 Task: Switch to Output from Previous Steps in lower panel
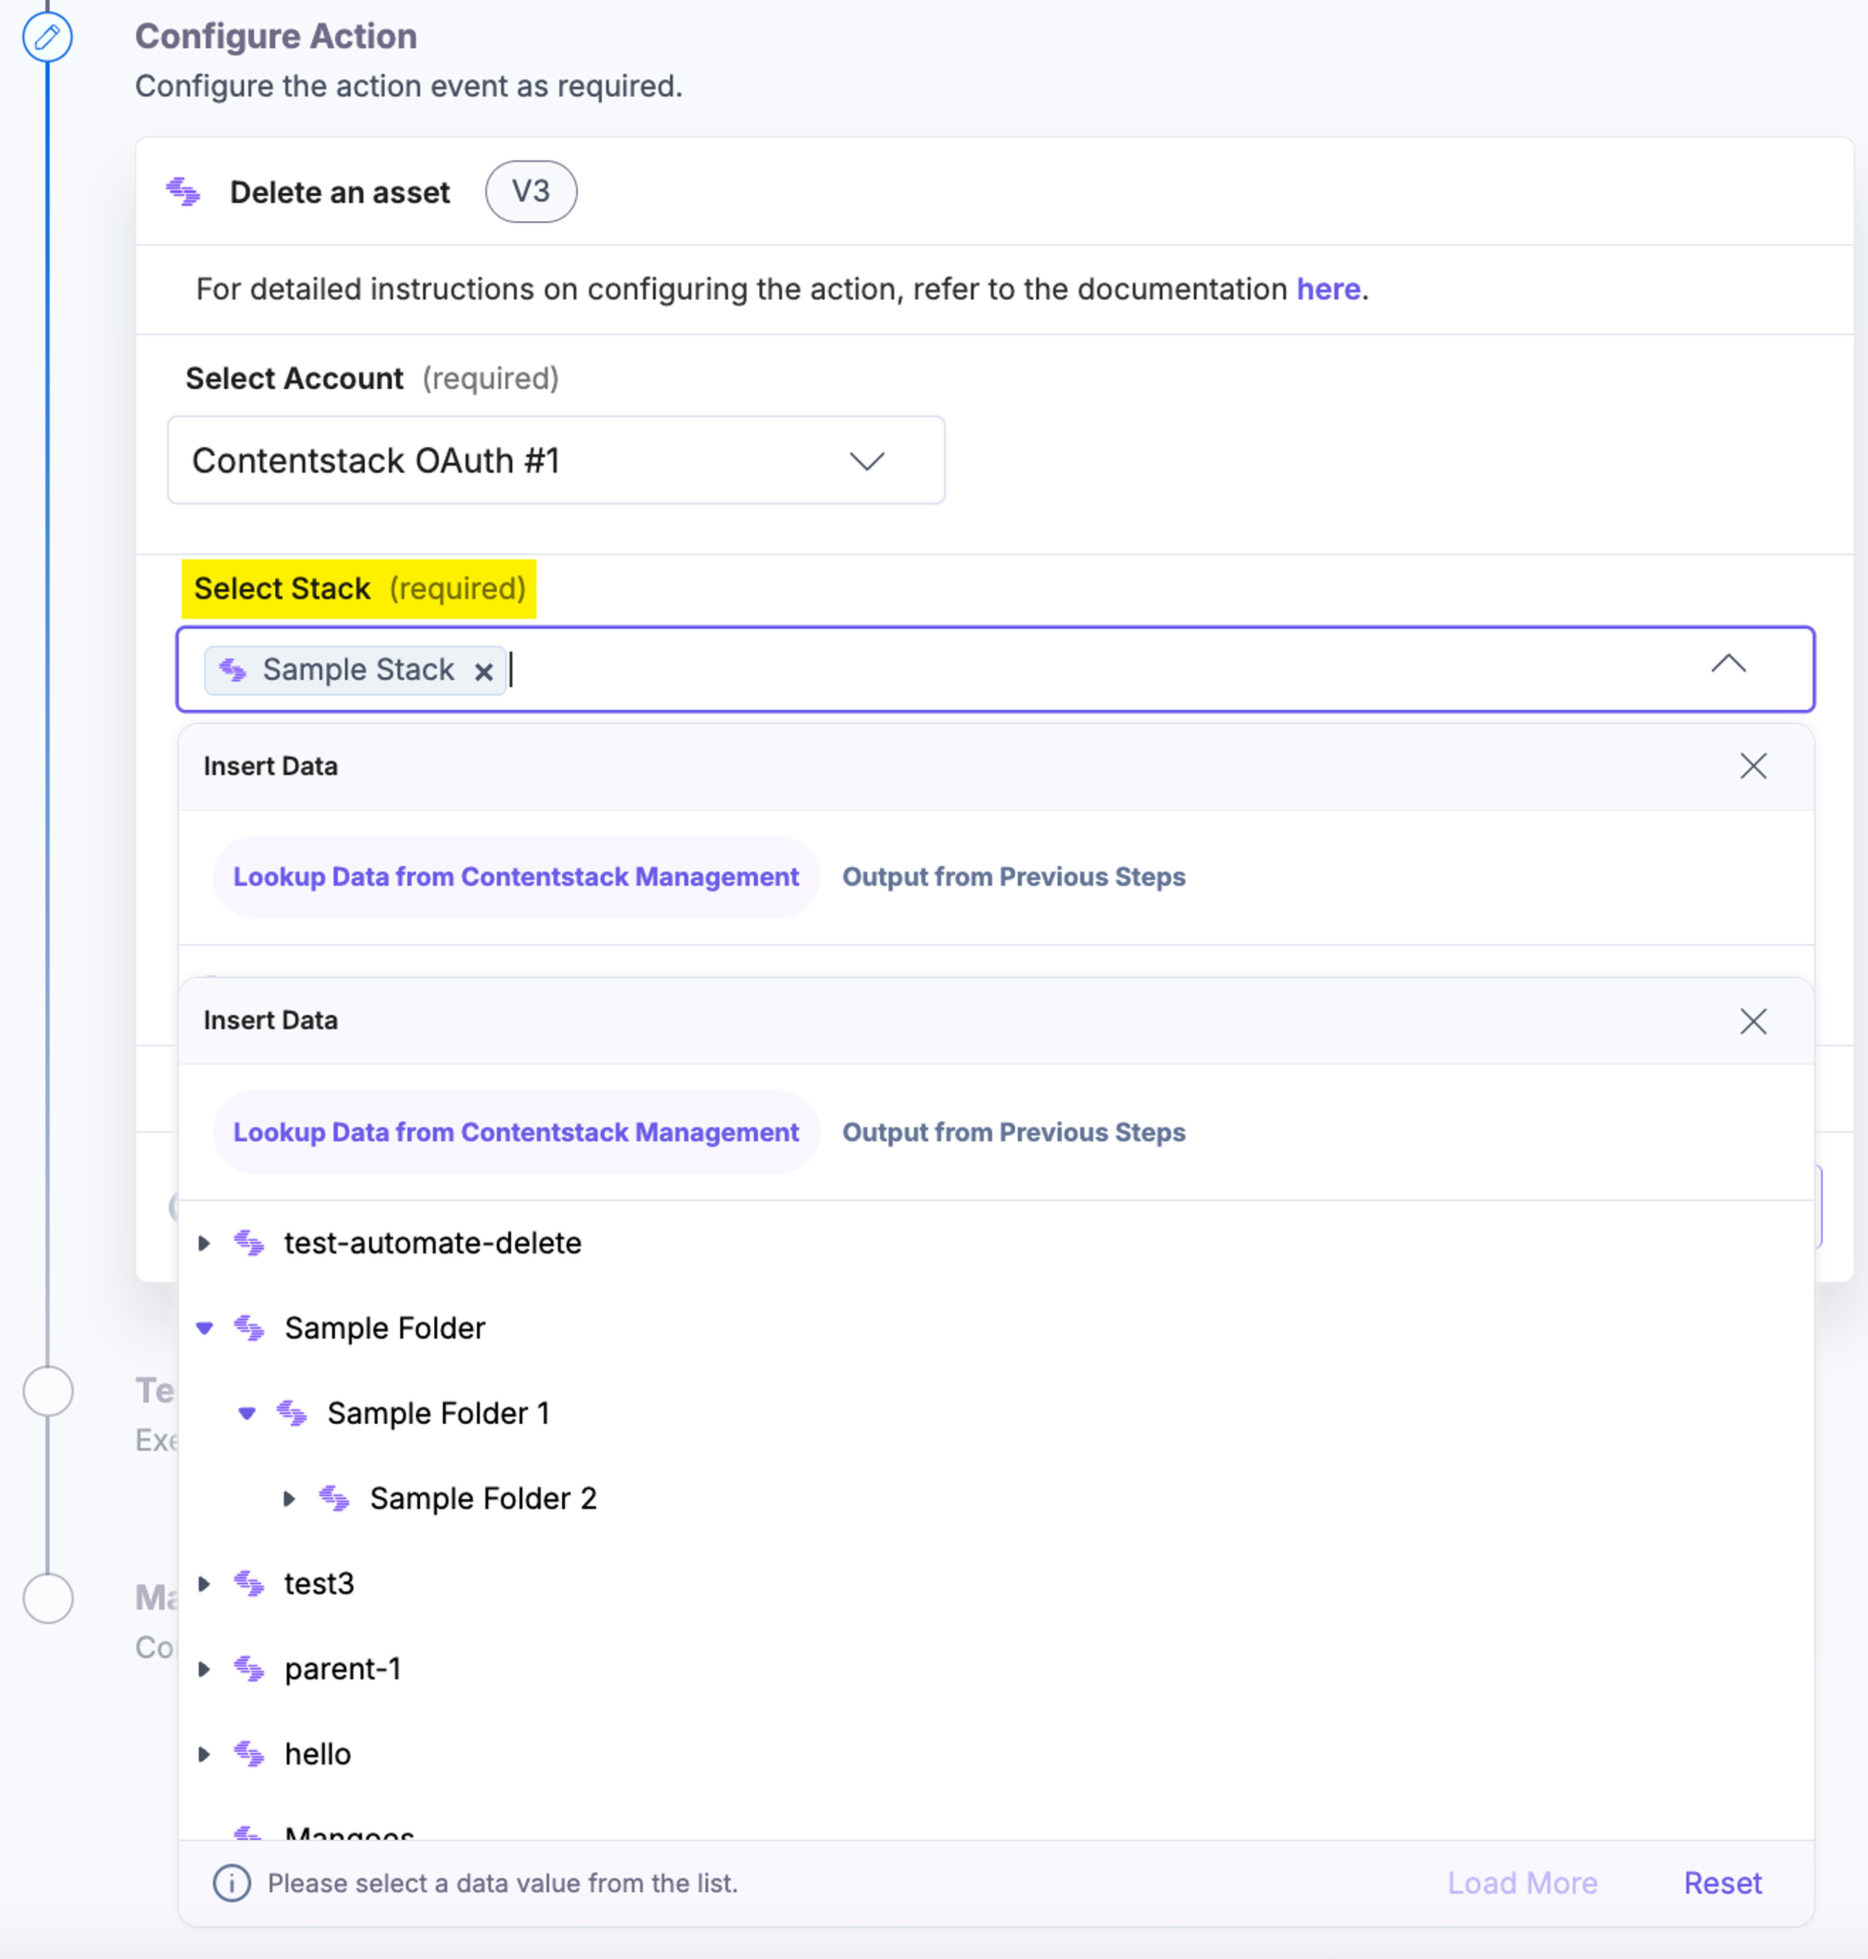tap(1014, 1132)
